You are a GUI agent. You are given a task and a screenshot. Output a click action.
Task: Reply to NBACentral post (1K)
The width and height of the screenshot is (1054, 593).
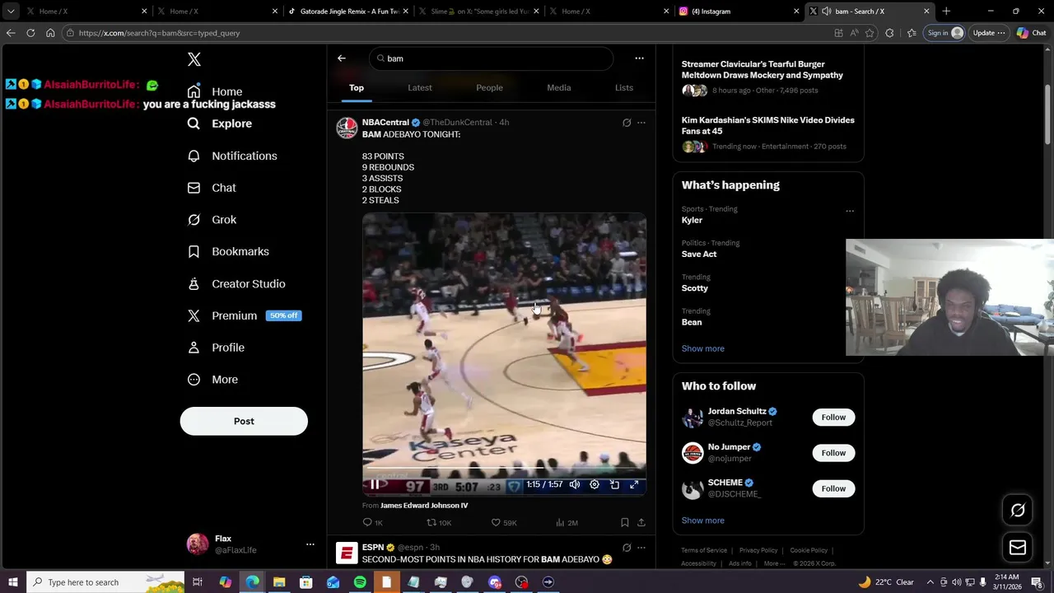click(373, 522)
